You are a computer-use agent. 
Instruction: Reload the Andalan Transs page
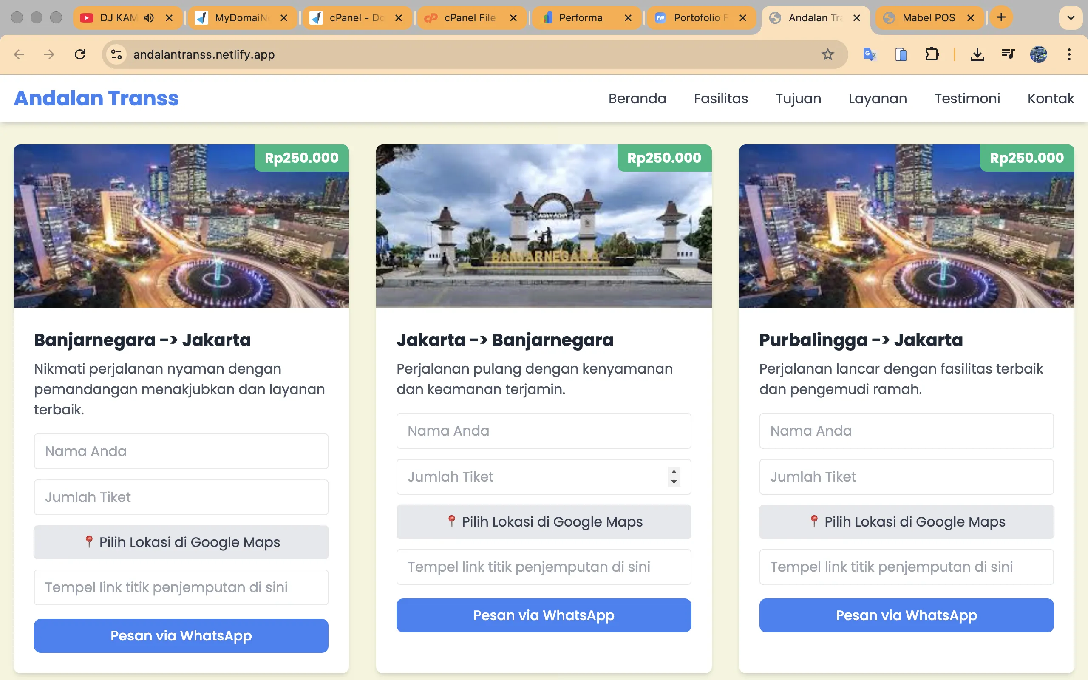[x=80, y=54]
